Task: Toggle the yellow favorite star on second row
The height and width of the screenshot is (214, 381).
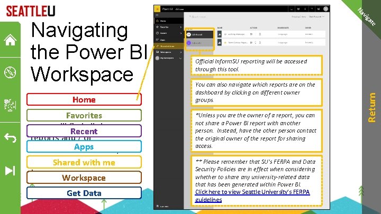Action: (225, 43)
